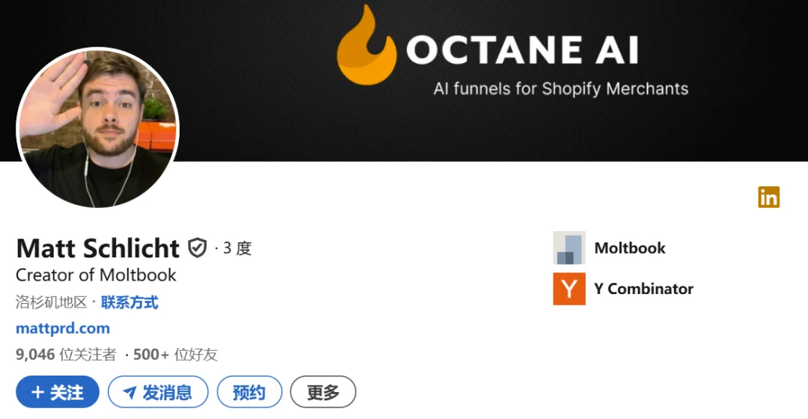Click the verified shield badge beside the name

[197, 248]
